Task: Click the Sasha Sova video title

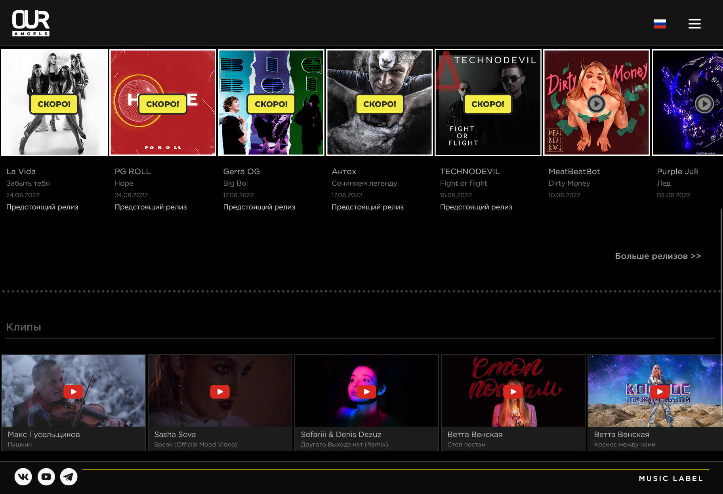Action: point(175,434)
